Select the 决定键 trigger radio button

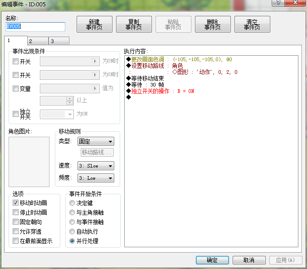click(72, 203)
